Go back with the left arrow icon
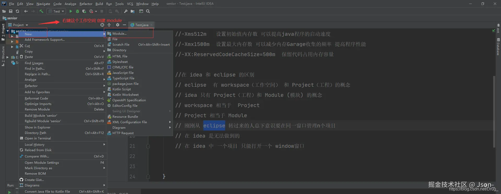This screenshot has width=501, height=194. click(26, 11)
